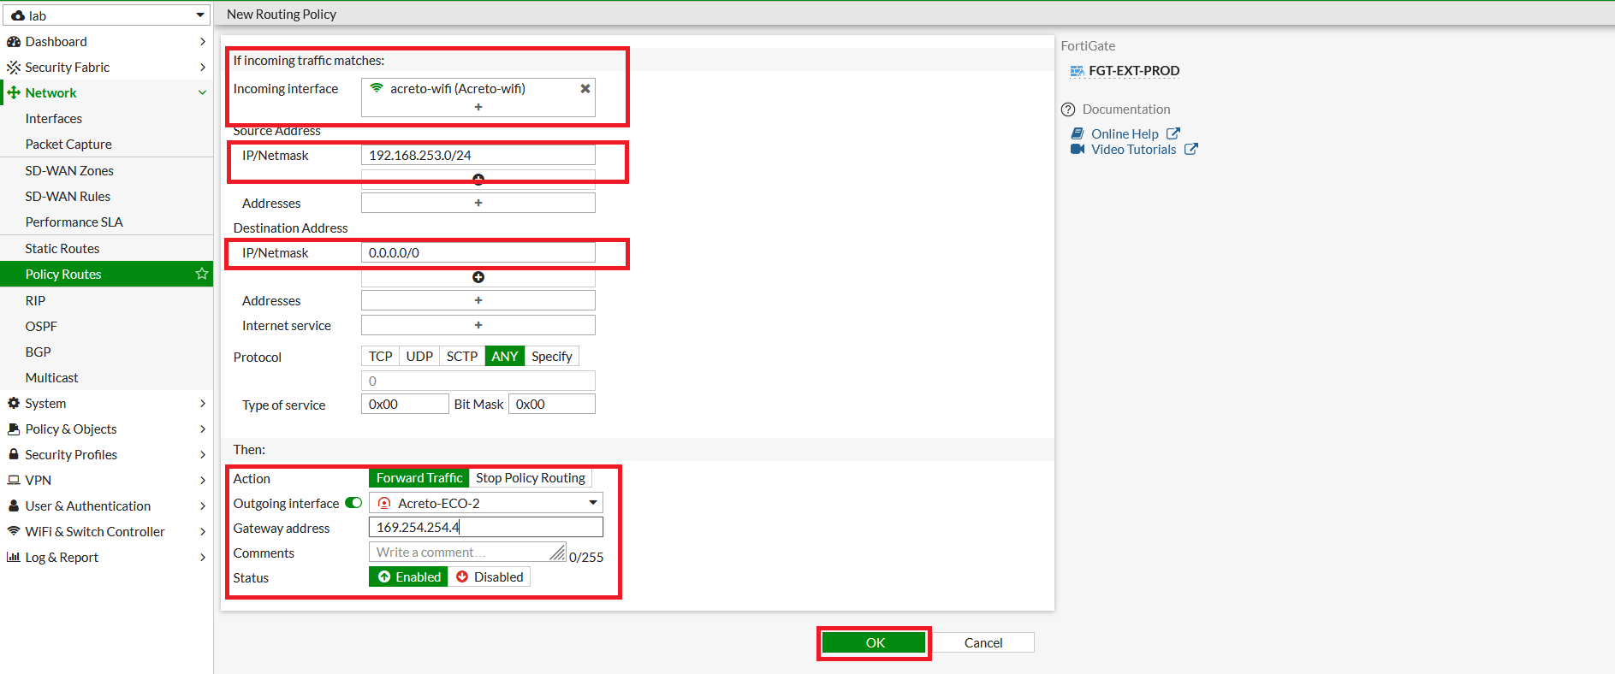Click the FGT-EXT-PROD device icon
Image resolution: width=1615 pixels, height=674 pixels.
pyautogui.click(x=1077, y=72)
